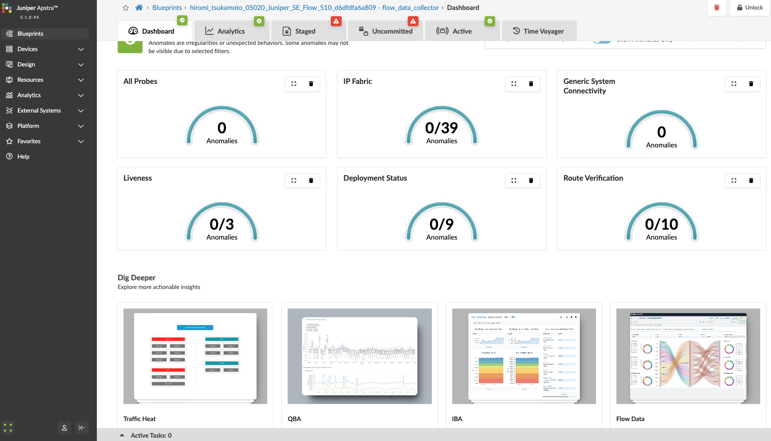Click the home icon in the breadcrumb
The image size is (771, 441).
[x=139, y=8]
